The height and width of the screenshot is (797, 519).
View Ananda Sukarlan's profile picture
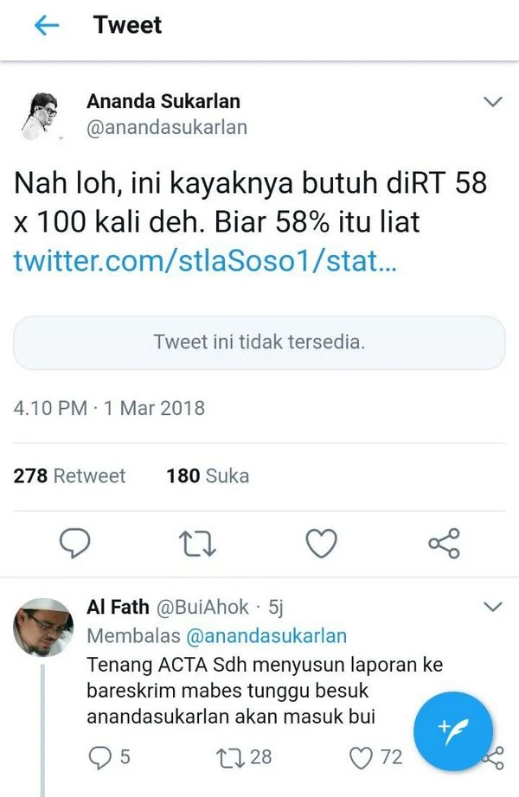40,116
